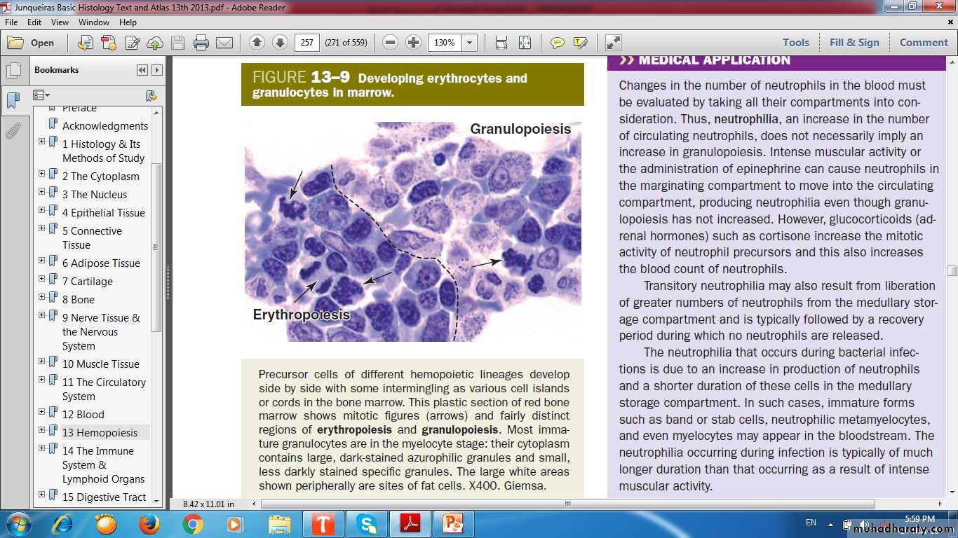958x538 pixels.
Task: Click the email envelope icon in toolbar
Action: pyautogui.click(x=224, y=43)
